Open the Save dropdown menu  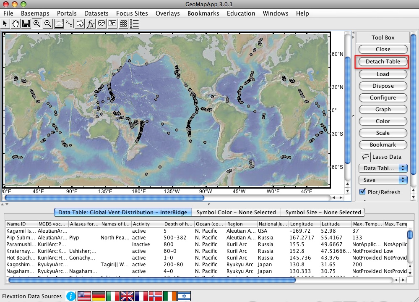383,180
